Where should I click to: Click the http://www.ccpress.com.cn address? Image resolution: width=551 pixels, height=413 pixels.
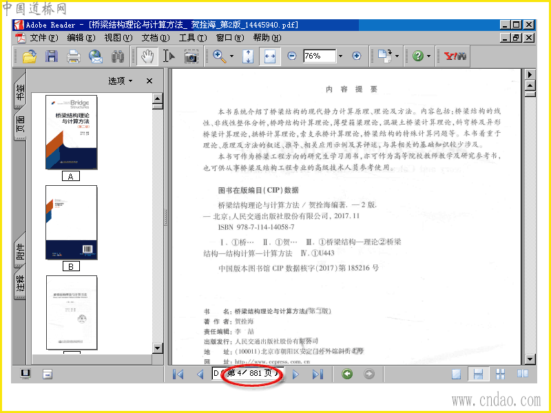272,361
